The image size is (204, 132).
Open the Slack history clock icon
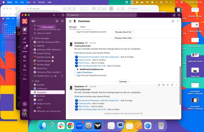pyautogui.click(x=63, y=15)
